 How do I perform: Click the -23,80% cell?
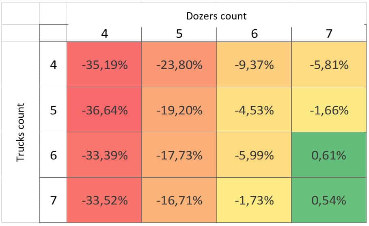[179, 65]
